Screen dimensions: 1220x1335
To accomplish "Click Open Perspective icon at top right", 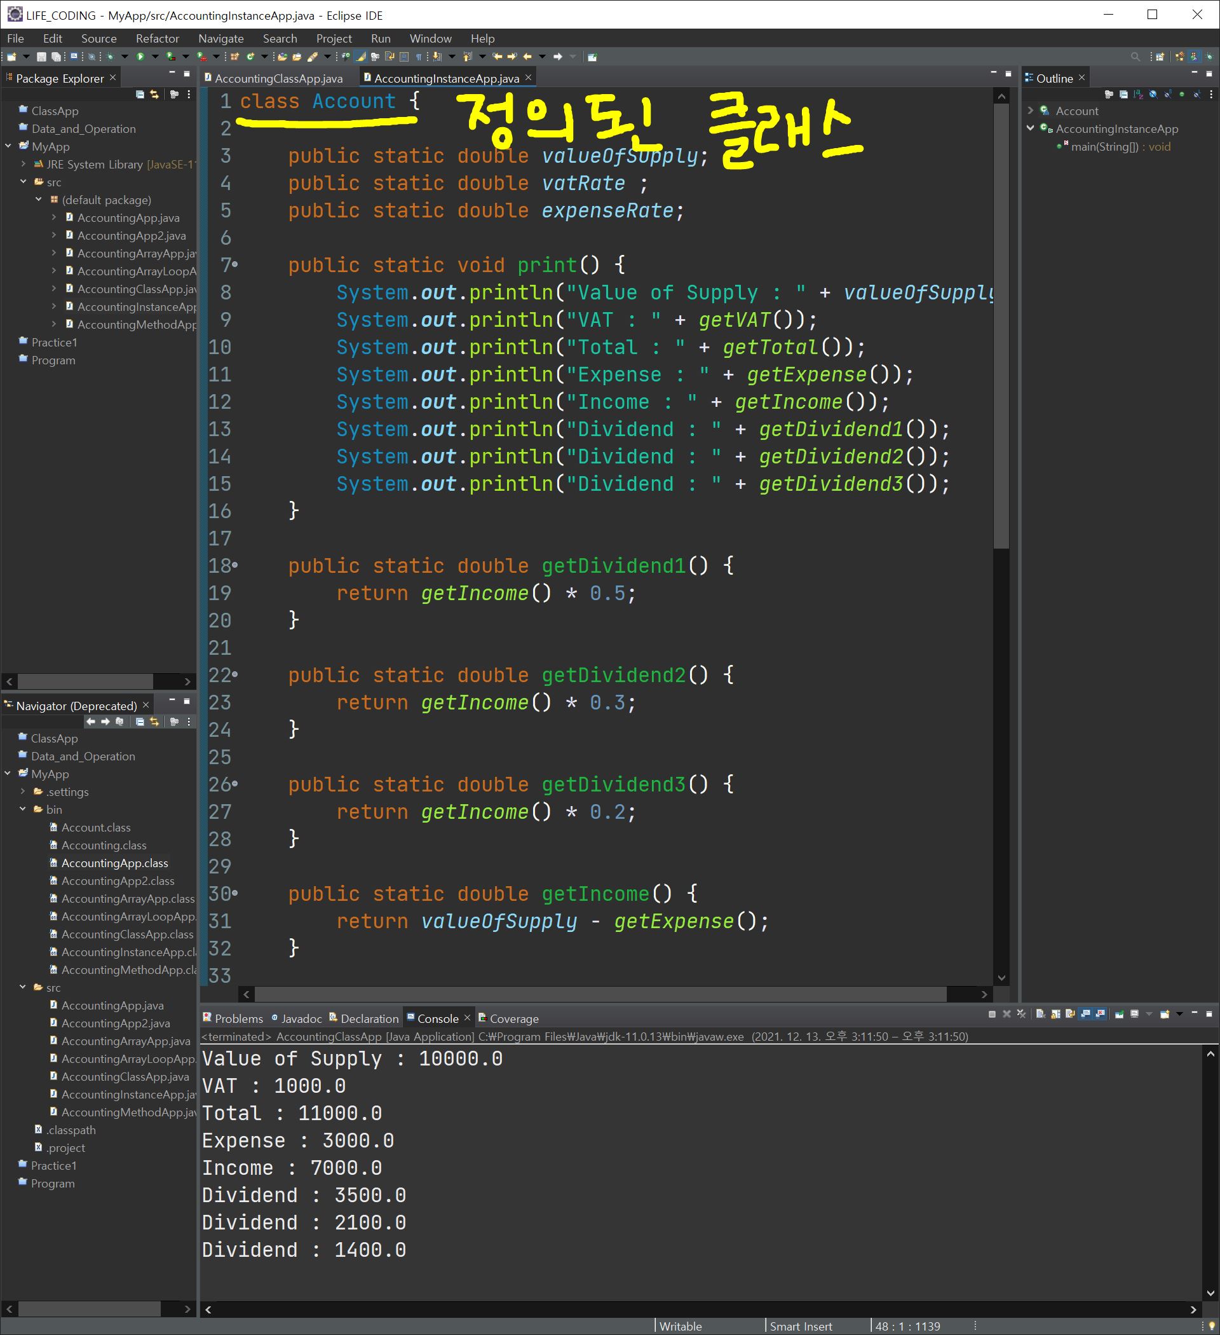I will [x=1160, y=57].
